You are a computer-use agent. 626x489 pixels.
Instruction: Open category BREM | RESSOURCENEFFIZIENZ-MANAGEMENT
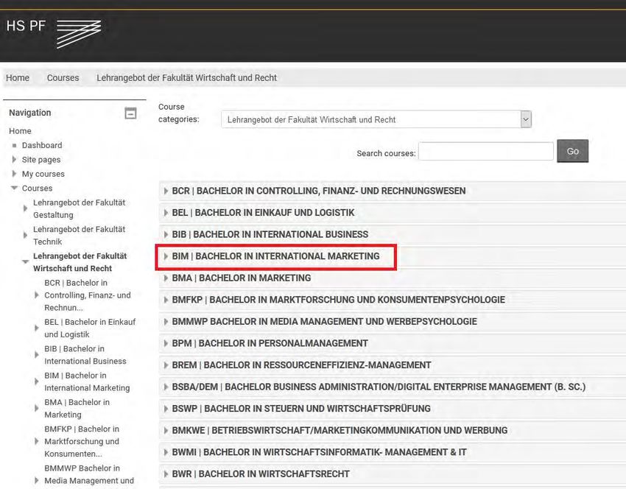coord(301,365)
